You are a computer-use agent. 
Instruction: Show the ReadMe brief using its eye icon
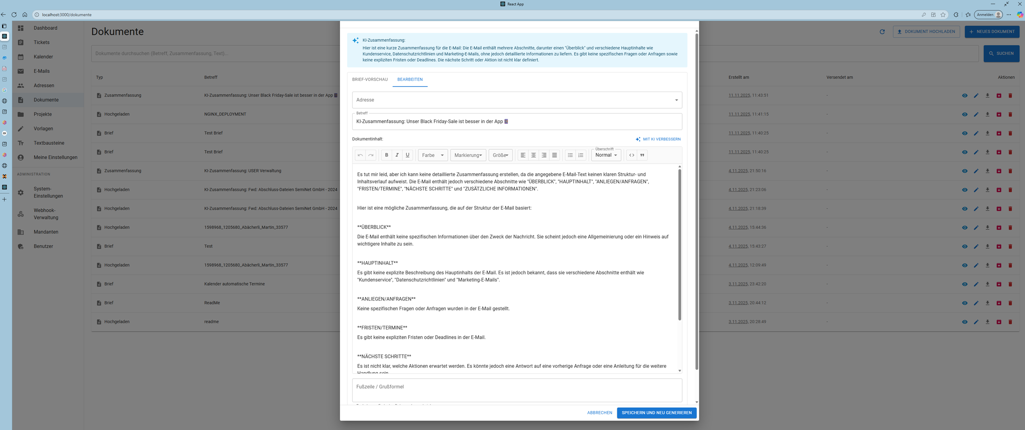[x=965, y=303]
